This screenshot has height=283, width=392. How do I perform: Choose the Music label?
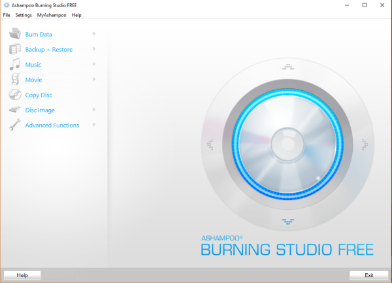coord(33,65)
